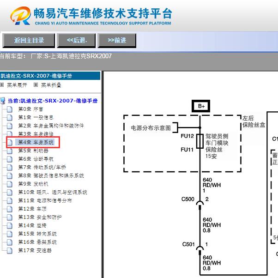
Task: Click the 凯迪拉克-SRX-2007-维修手册 panel header
Action: pyautogui.click(x=50, y=76)
